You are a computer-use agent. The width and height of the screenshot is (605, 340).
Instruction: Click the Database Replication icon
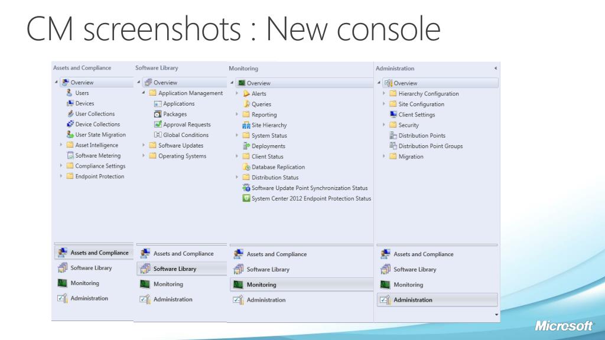coord(246,167)
